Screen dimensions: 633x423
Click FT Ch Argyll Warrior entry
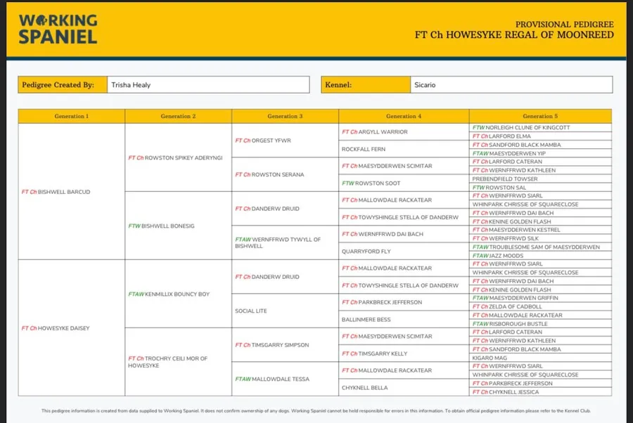(374, 132)
